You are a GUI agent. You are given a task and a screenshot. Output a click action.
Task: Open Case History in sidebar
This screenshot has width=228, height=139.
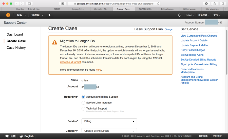(16, 48)
